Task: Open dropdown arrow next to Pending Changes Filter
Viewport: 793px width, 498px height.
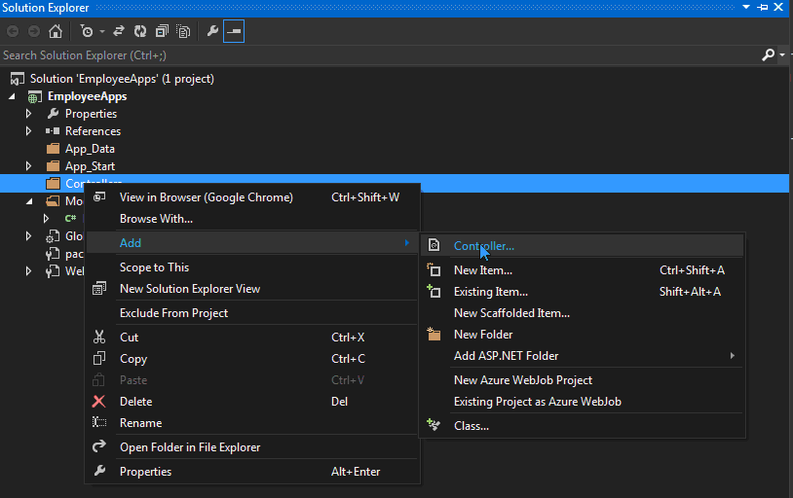Action: click(x=102, y=31)
